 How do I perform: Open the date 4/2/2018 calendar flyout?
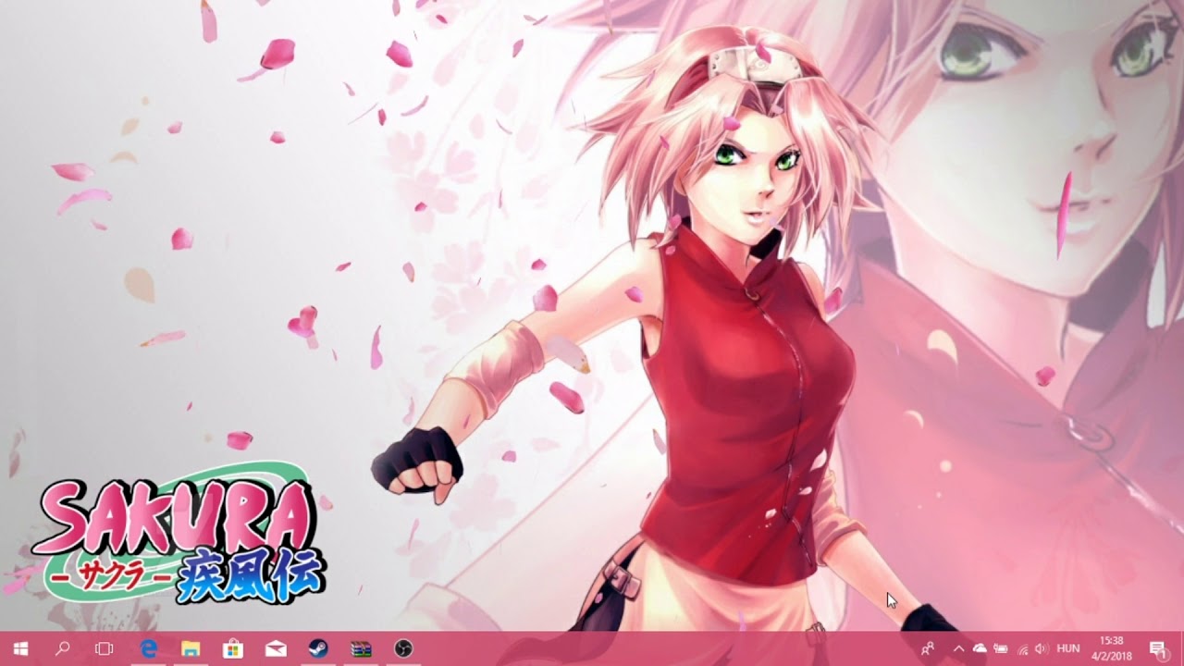pos(1110,657)
